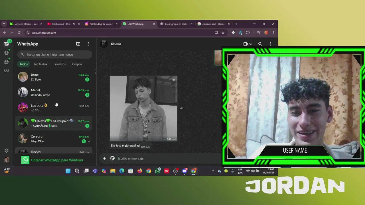Viewport: 365px width, 205px height.
Task: Open the media controls icon in Chrome toolbar
Action: pos(259,32)
